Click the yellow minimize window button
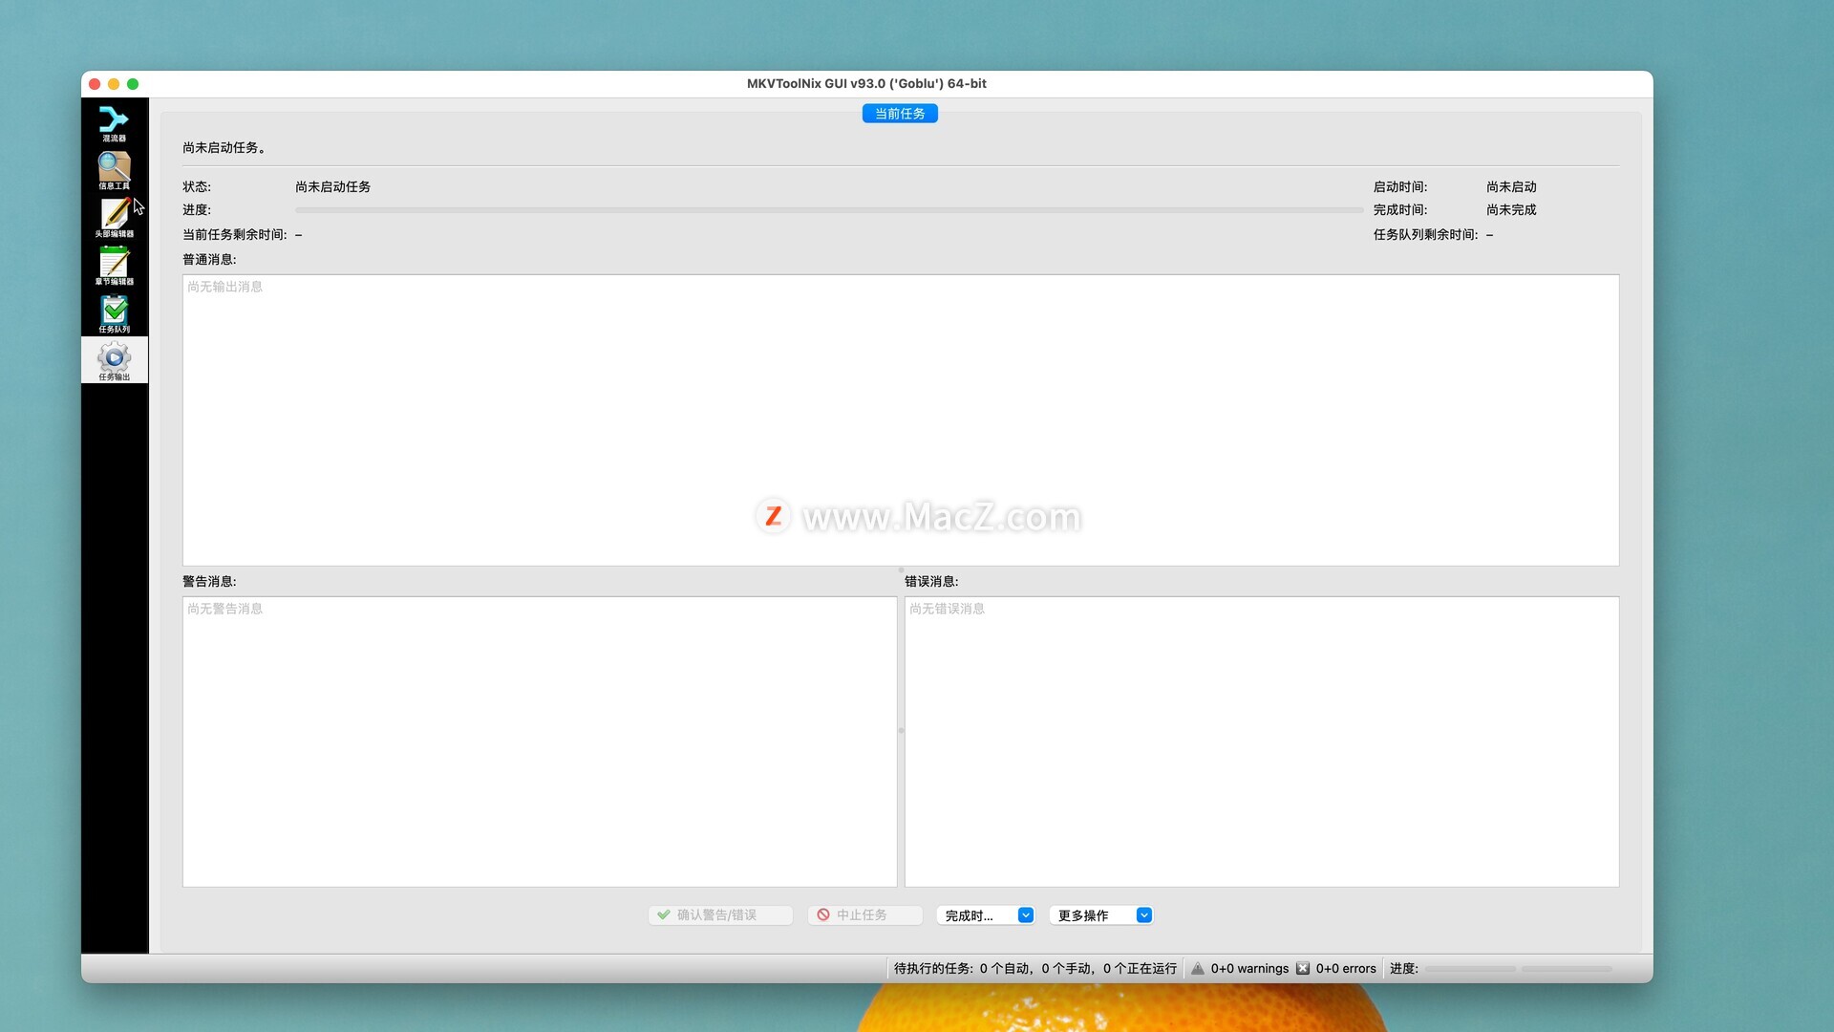 click(x=114, y=84)
